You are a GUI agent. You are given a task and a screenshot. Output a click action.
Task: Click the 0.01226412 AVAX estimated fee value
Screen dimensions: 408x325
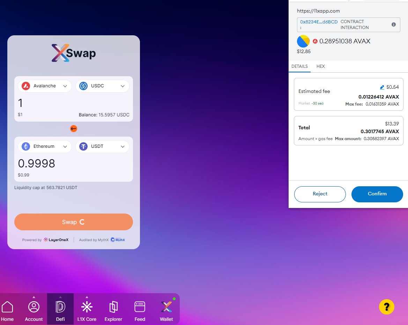tap(379, 97)
